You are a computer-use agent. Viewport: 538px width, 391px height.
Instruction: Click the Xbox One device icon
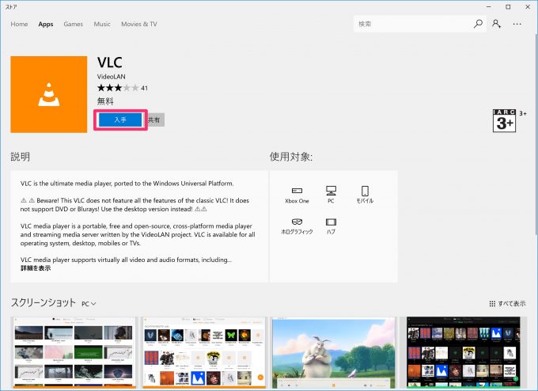(x=297, y=191)
